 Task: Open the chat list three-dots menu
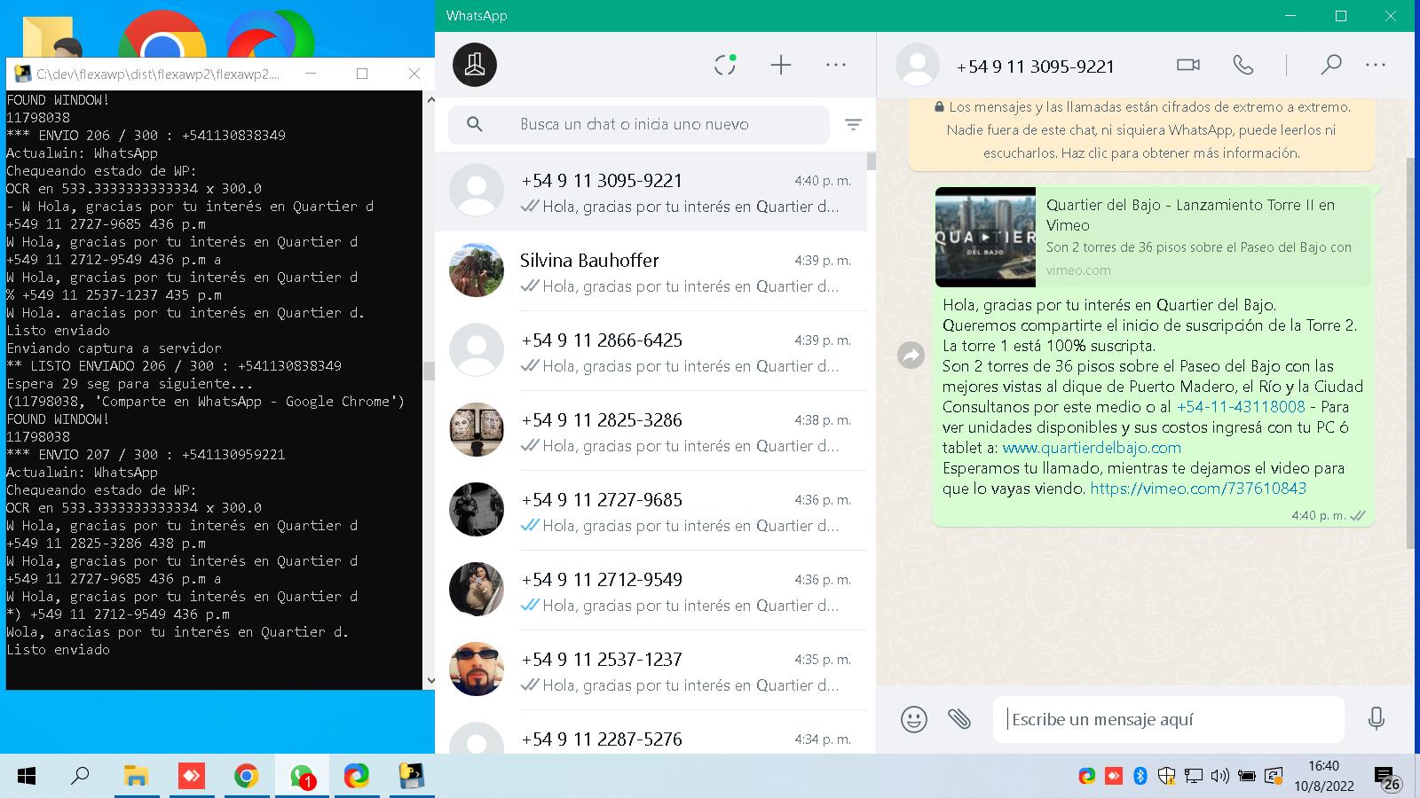pyautogui.click(x=836, y=65)
